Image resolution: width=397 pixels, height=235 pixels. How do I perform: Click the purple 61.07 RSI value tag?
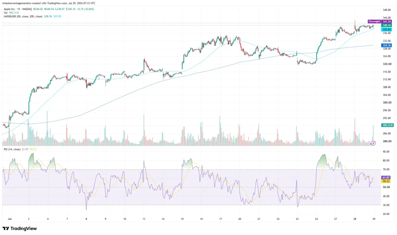[386, 178]
